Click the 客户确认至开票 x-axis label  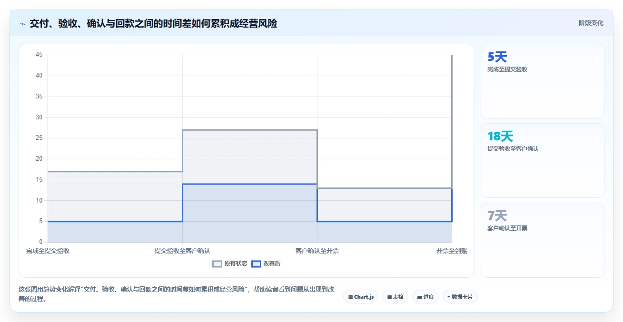coord(317,251)
